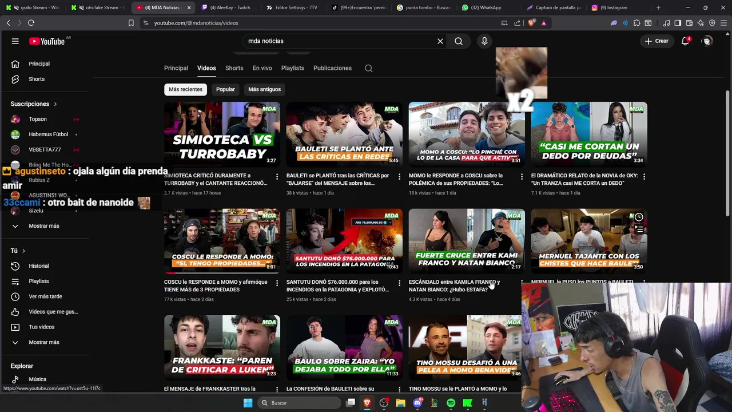Switch to the Instagram browser tab
Screen dimensions: 732x412
pos(619,7)
